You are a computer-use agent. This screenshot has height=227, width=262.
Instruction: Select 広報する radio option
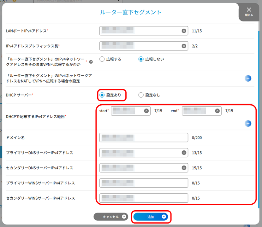(x=110, y=59)
